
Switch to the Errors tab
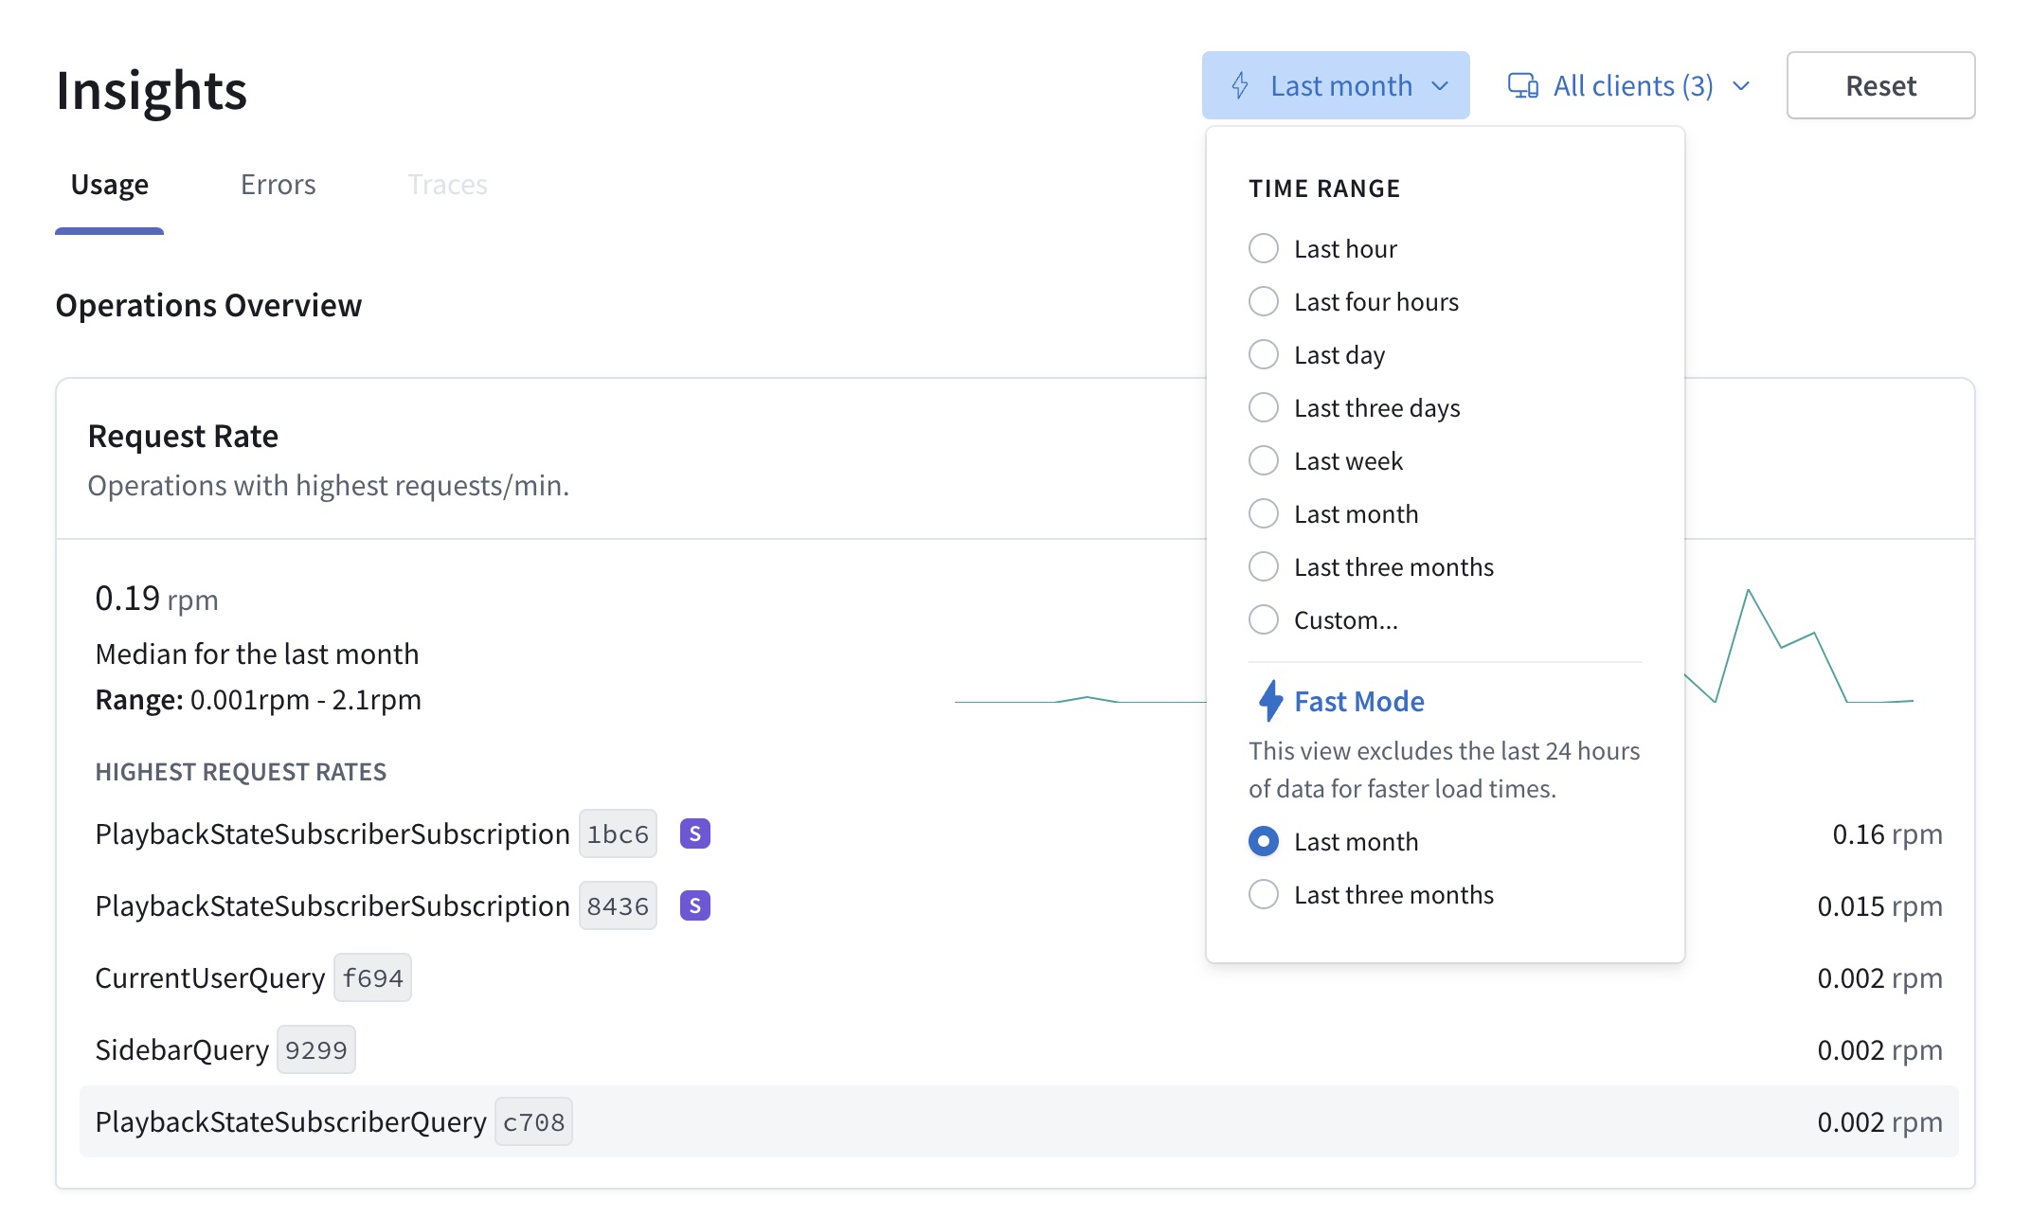coord(278,184)
